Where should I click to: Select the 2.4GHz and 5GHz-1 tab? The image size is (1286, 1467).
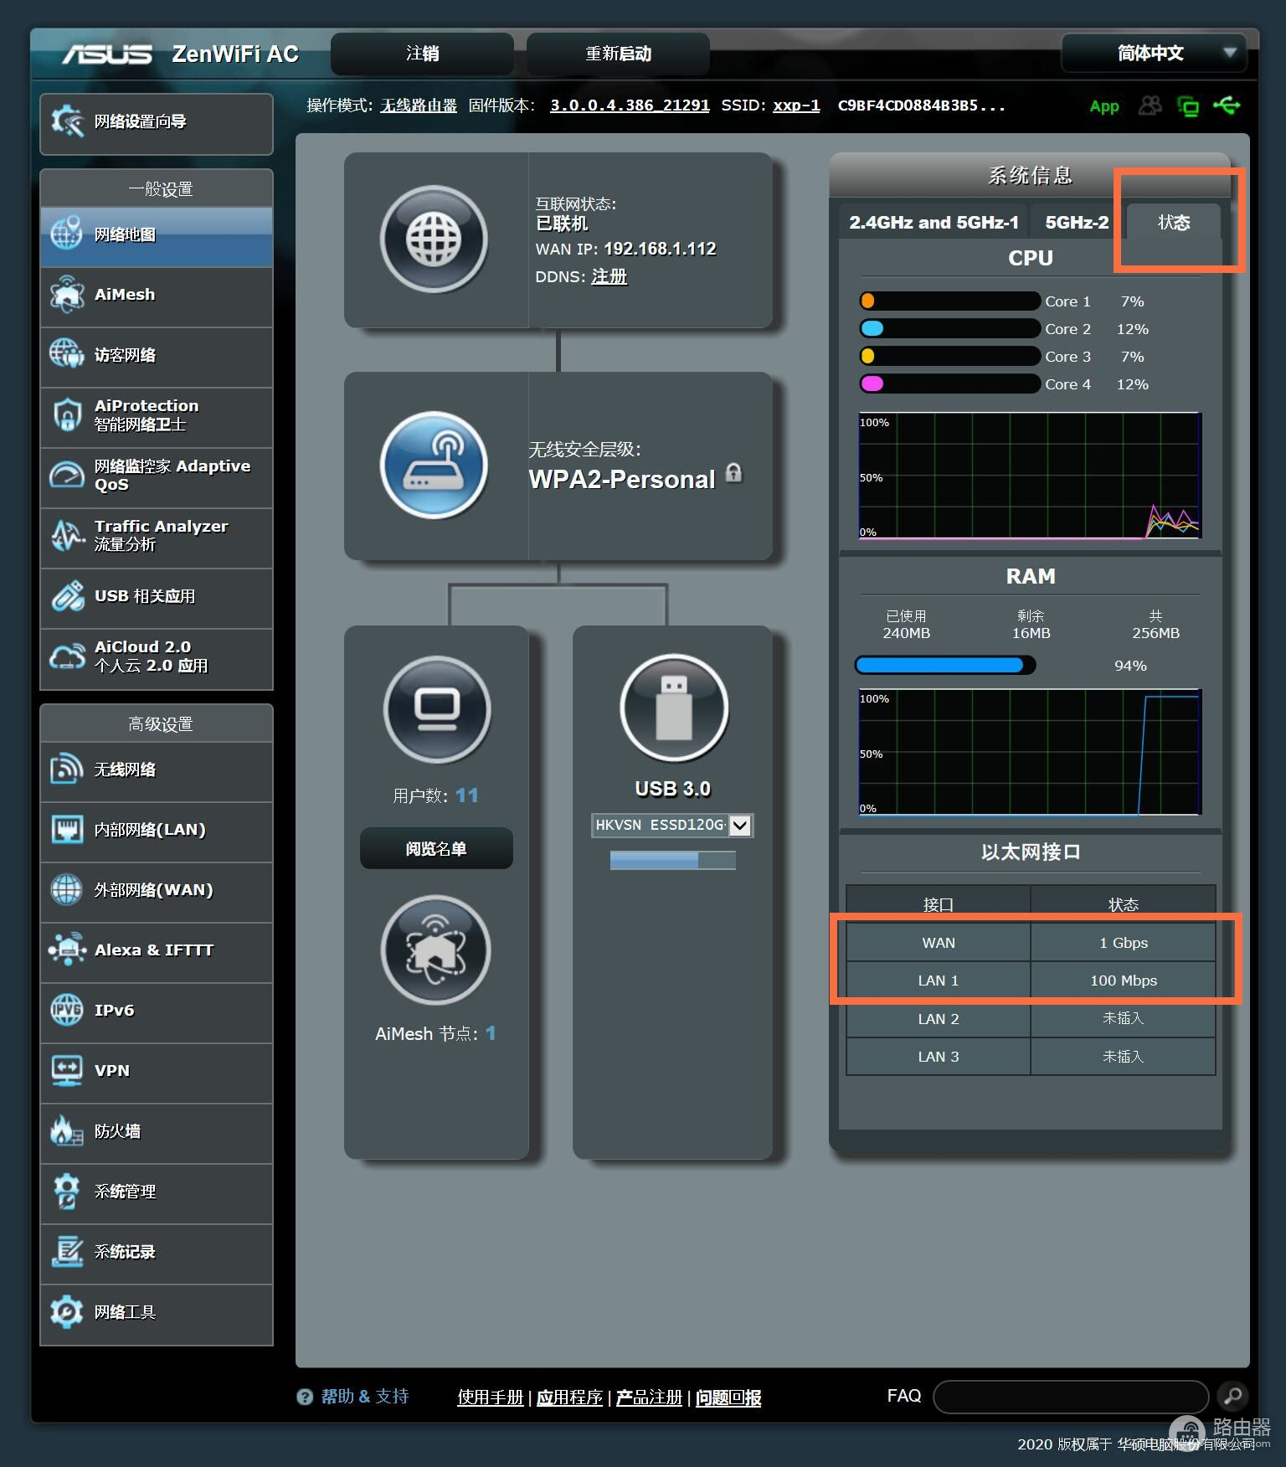point(934,223)
